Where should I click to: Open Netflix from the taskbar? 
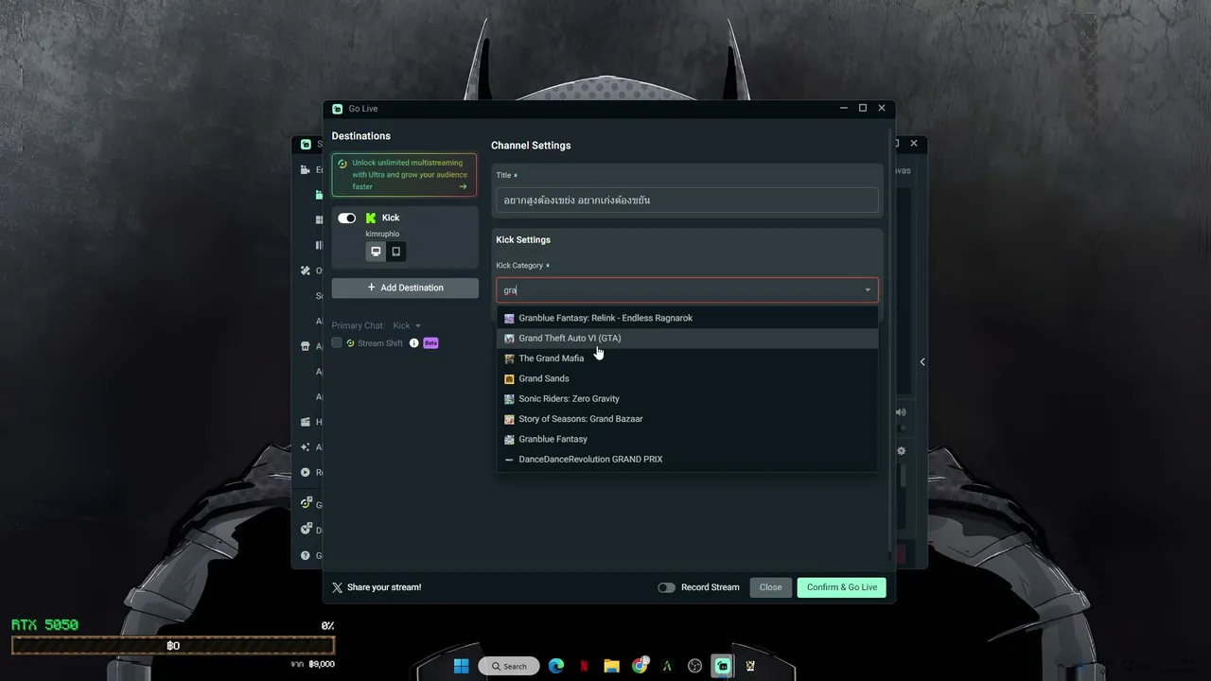click(584, 666)
